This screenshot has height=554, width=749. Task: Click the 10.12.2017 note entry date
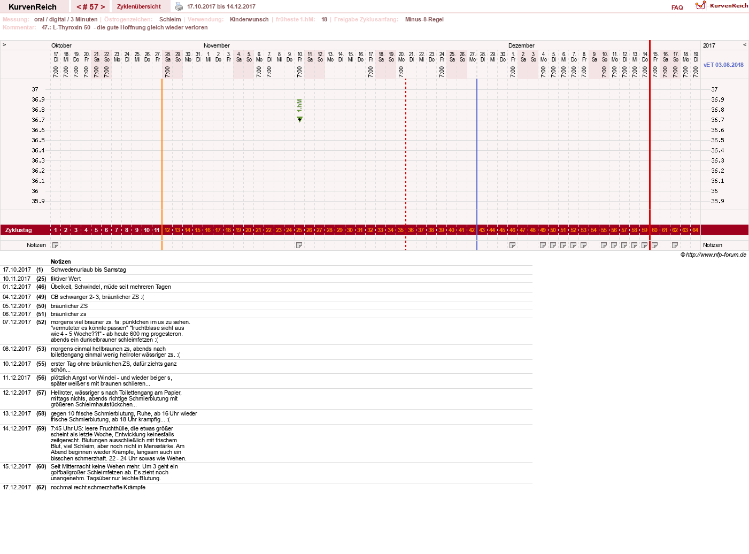tap(17, 364)
